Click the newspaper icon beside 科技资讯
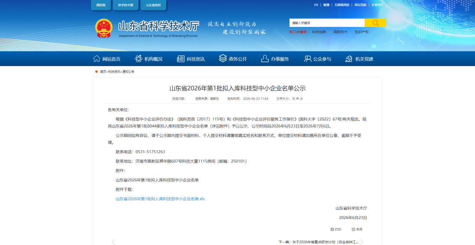This screenshot has width=475, height=245. point(181,59)
